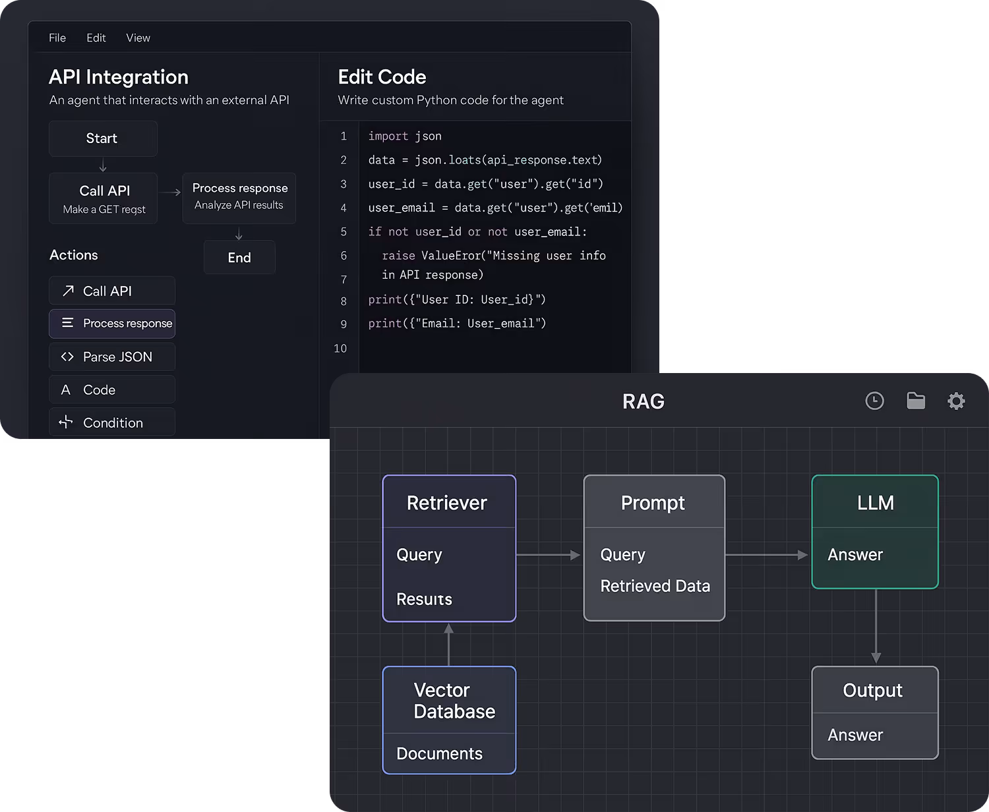Click code line 1 'import json'
The height and width of the screenshot is (812, 989).
(x=405, y=136)
